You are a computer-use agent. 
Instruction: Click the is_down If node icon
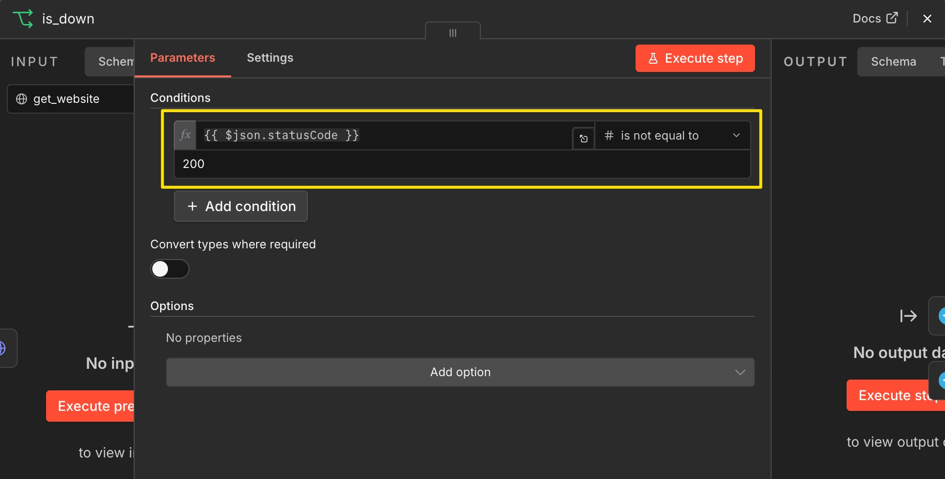pyautogui.click(x=23, y=19)
